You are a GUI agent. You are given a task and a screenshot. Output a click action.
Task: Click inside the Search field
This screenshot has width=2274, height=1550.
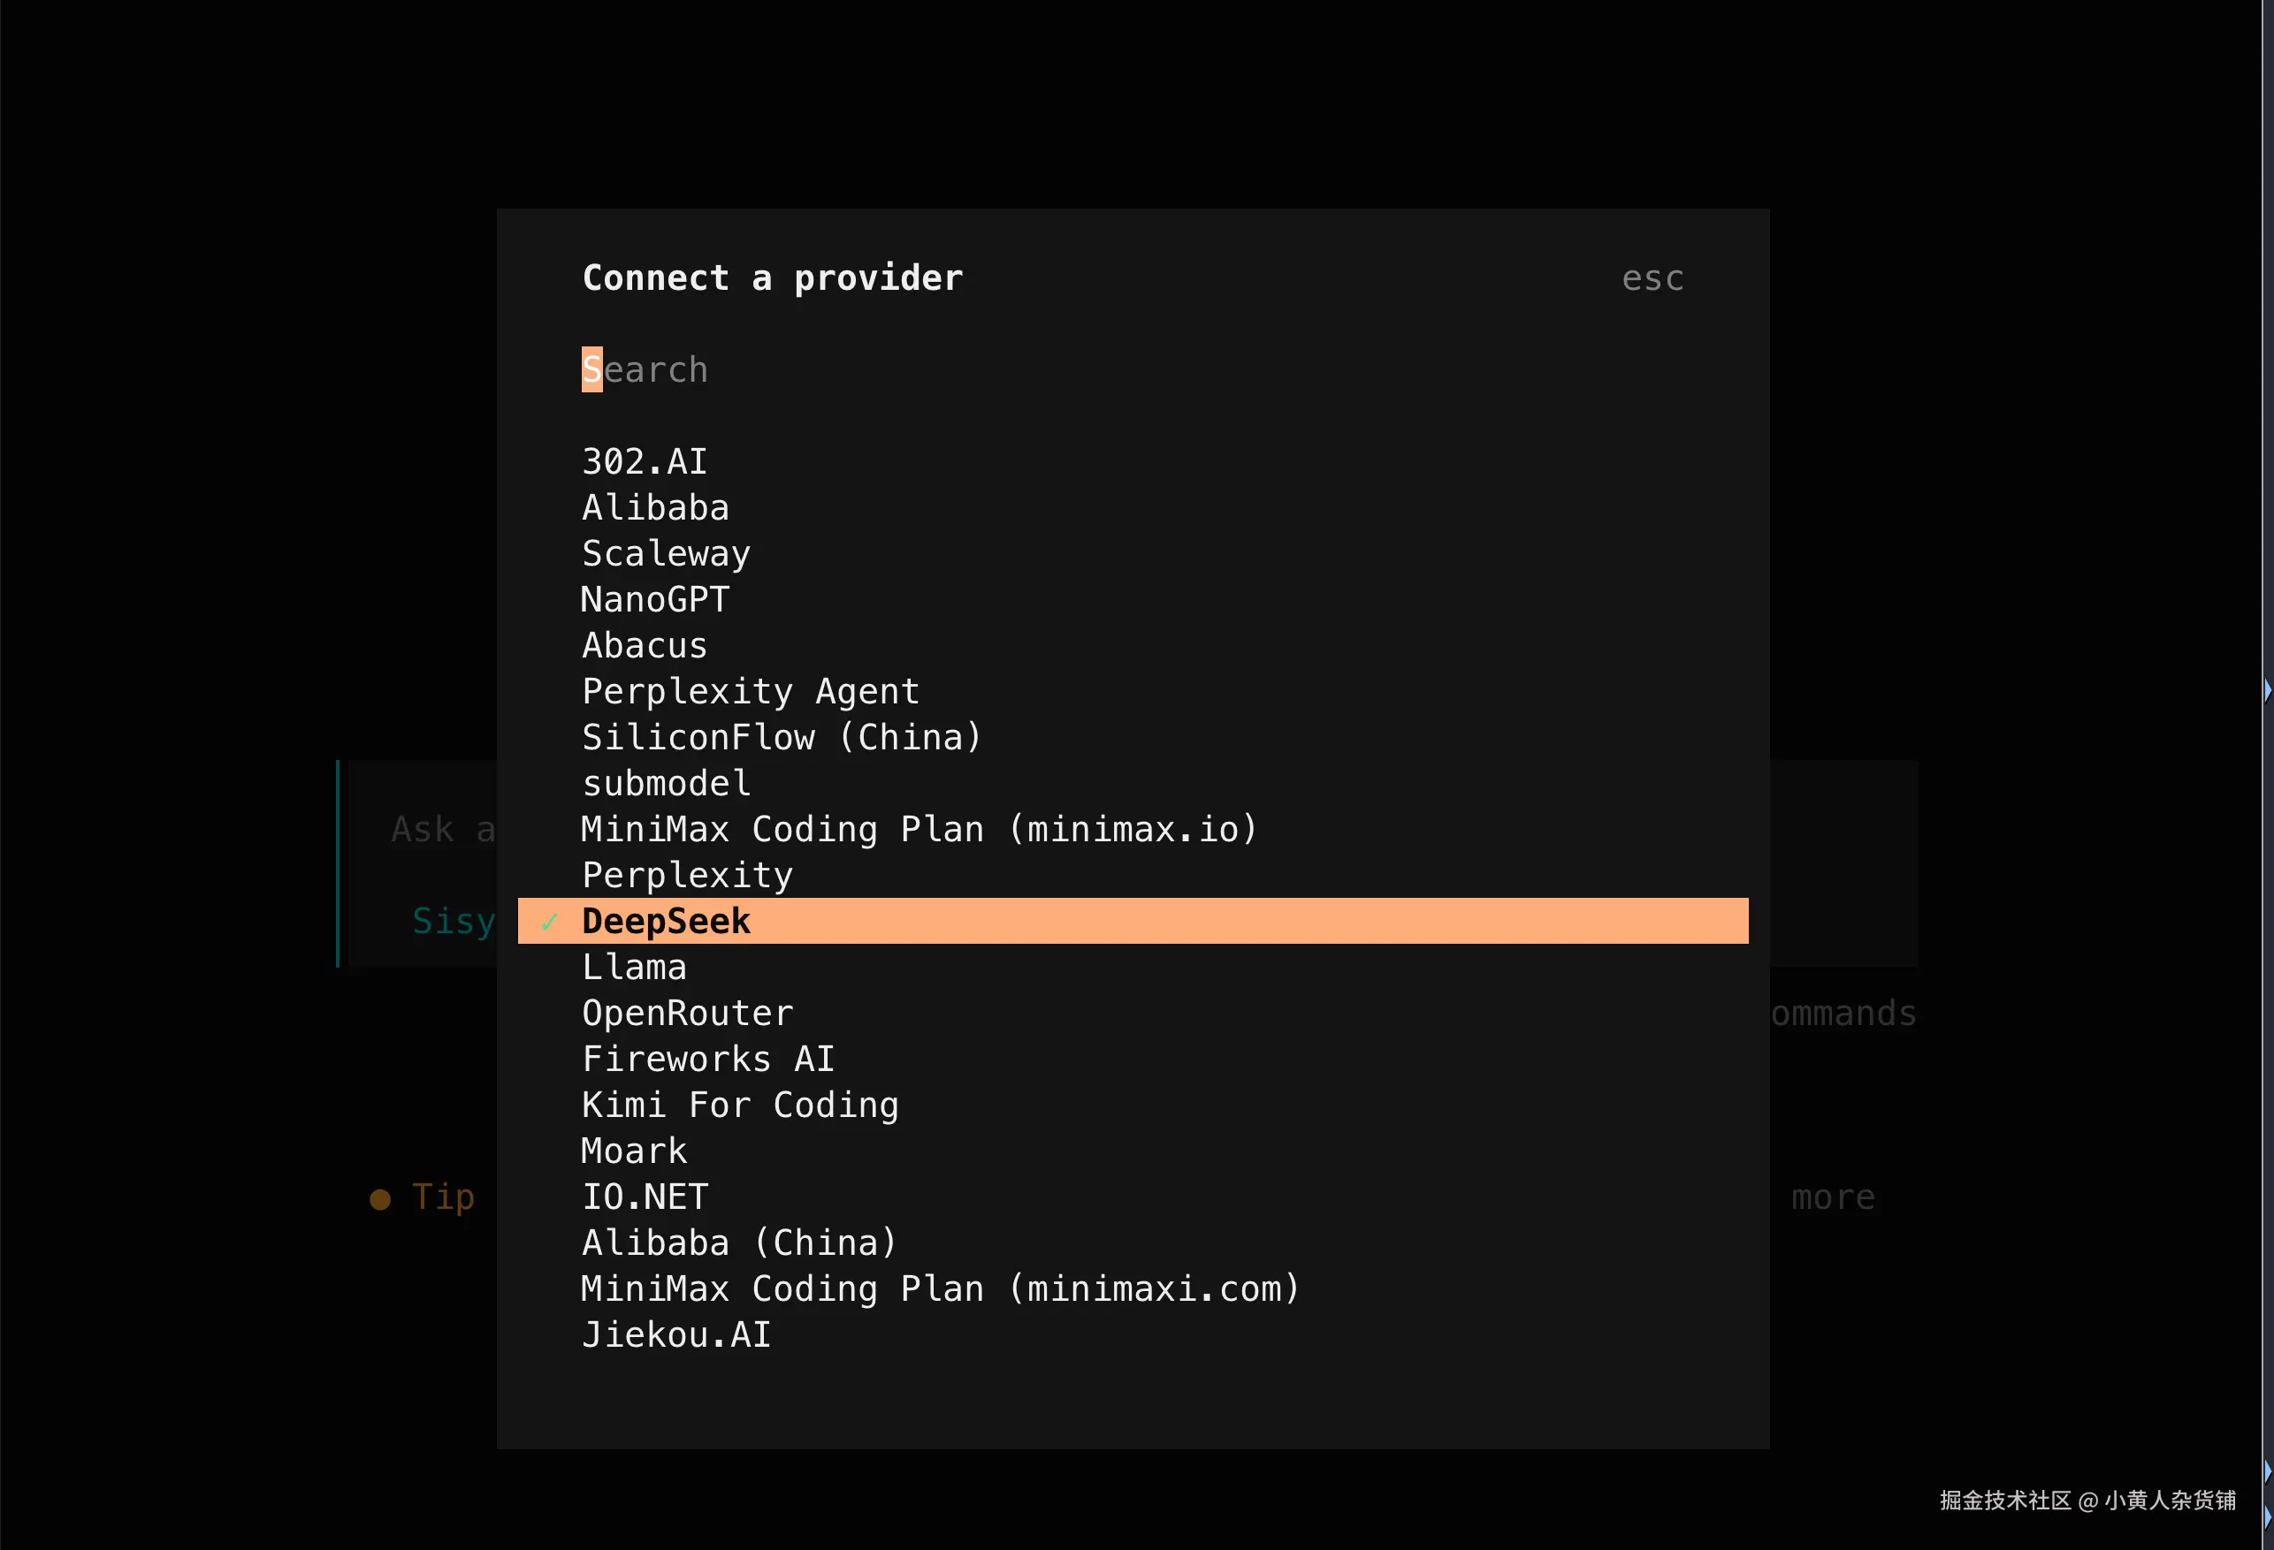tap(645, 369)
